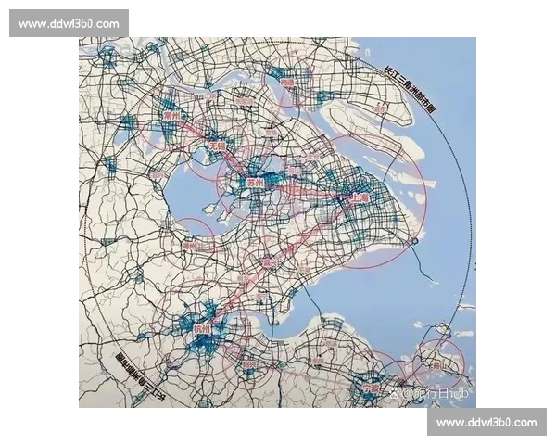The width and height of the screenshot is (556, 445).
Task: Click the 南通 city label
Action: pos(287,83)
